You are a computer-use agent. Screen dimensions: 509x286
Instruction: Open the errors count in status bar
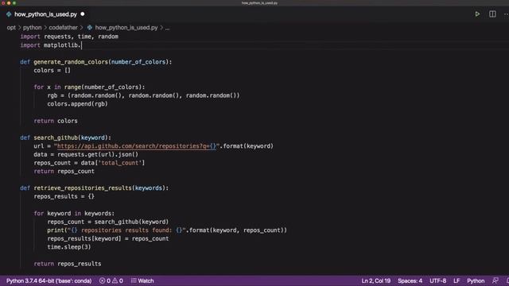click(x=105, y=280)
